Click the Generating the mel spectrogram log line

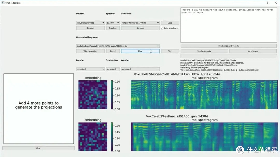[x=195, y=68]
